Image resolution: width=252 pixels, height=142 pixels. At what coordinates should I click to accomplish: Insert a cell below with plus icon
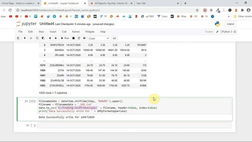coord(24,38)
